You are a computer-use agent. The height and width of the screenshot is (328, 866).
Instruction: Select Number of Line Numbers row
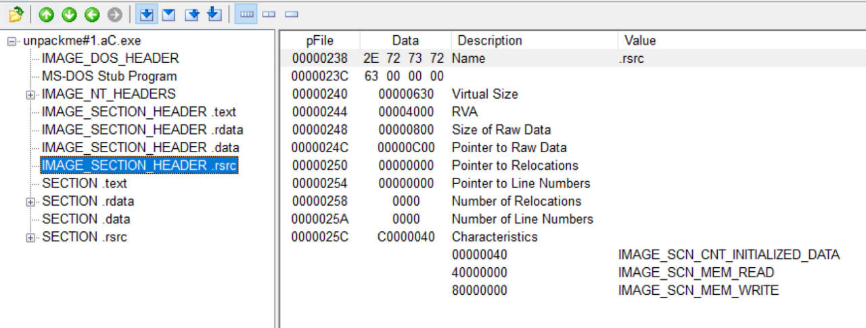point(522,219)
